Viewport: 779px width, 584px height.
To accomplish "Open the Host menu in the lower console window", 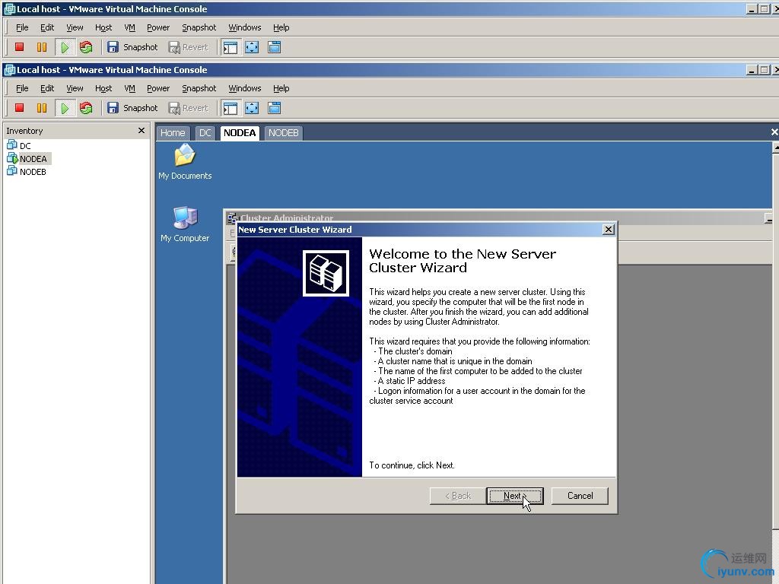I will (103, 88).
